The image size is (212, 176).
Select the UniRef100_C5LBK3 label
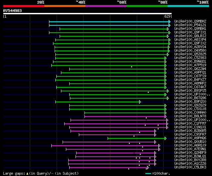coord(190,167)
